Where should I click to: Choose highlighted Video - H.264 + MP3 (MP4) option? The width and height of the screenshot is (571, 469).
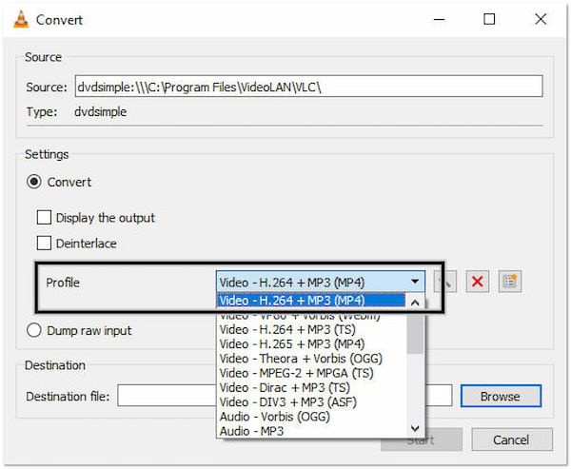pyautogui.click(x=311, y=301)
